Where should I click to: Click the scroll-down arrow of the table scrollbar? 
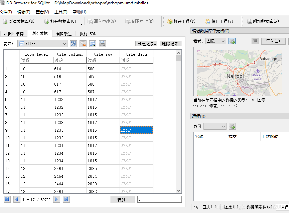coord(178,191)
